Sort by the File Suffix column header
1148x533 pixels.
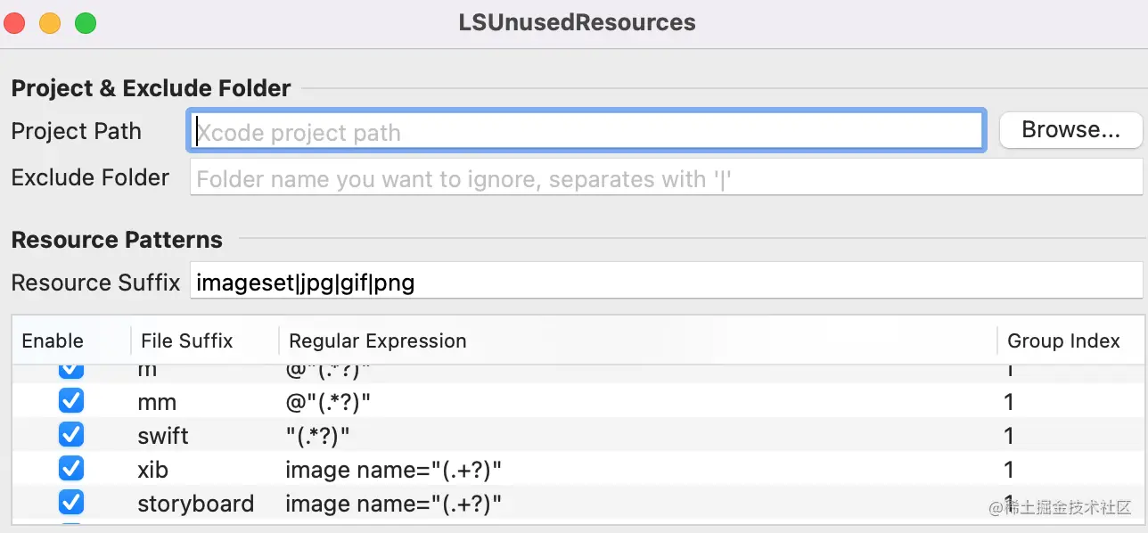pyautogui.click(x=187, y=340)
